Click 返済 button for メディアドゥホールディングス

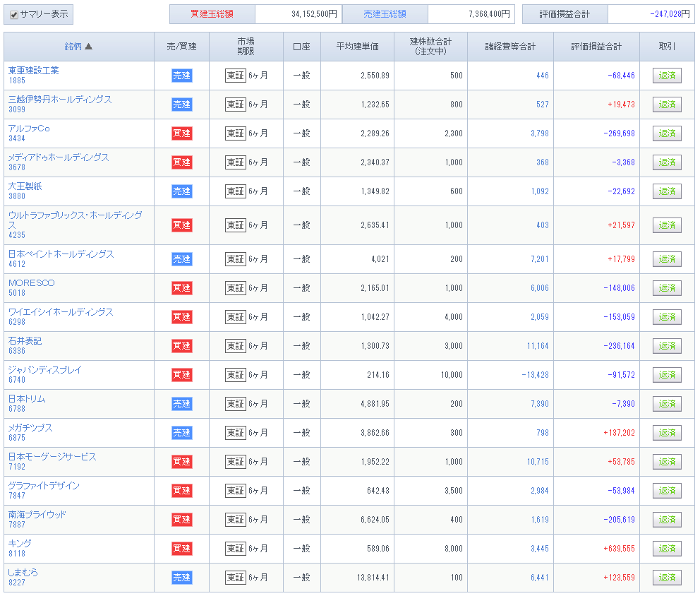tap(667, 162)
